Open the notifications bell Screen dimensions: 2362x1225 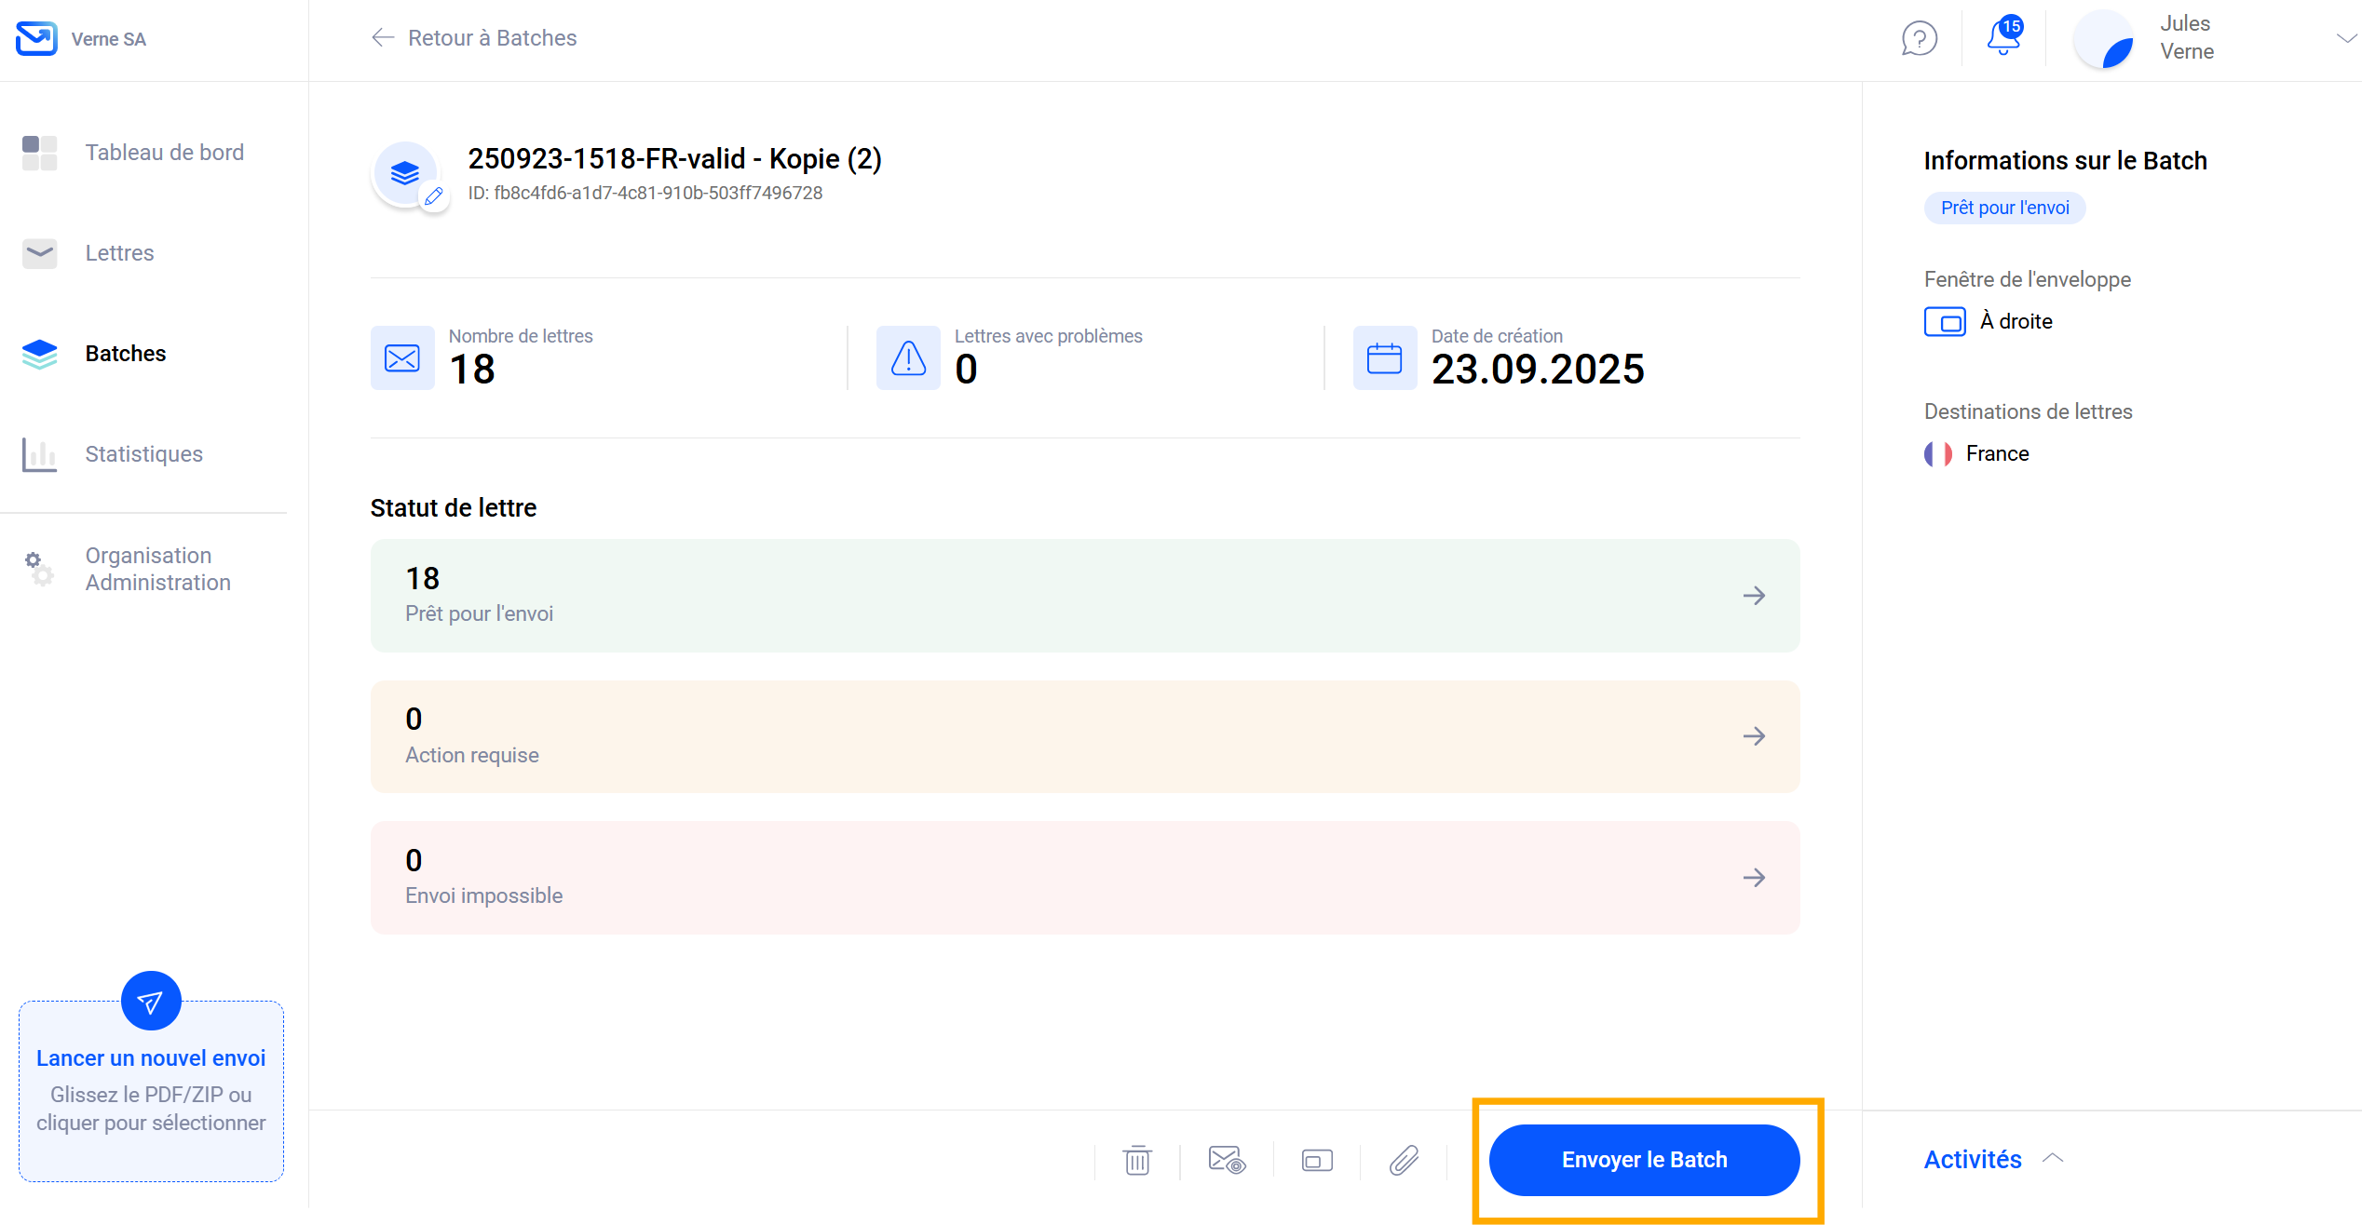[x=2003, y=38]
